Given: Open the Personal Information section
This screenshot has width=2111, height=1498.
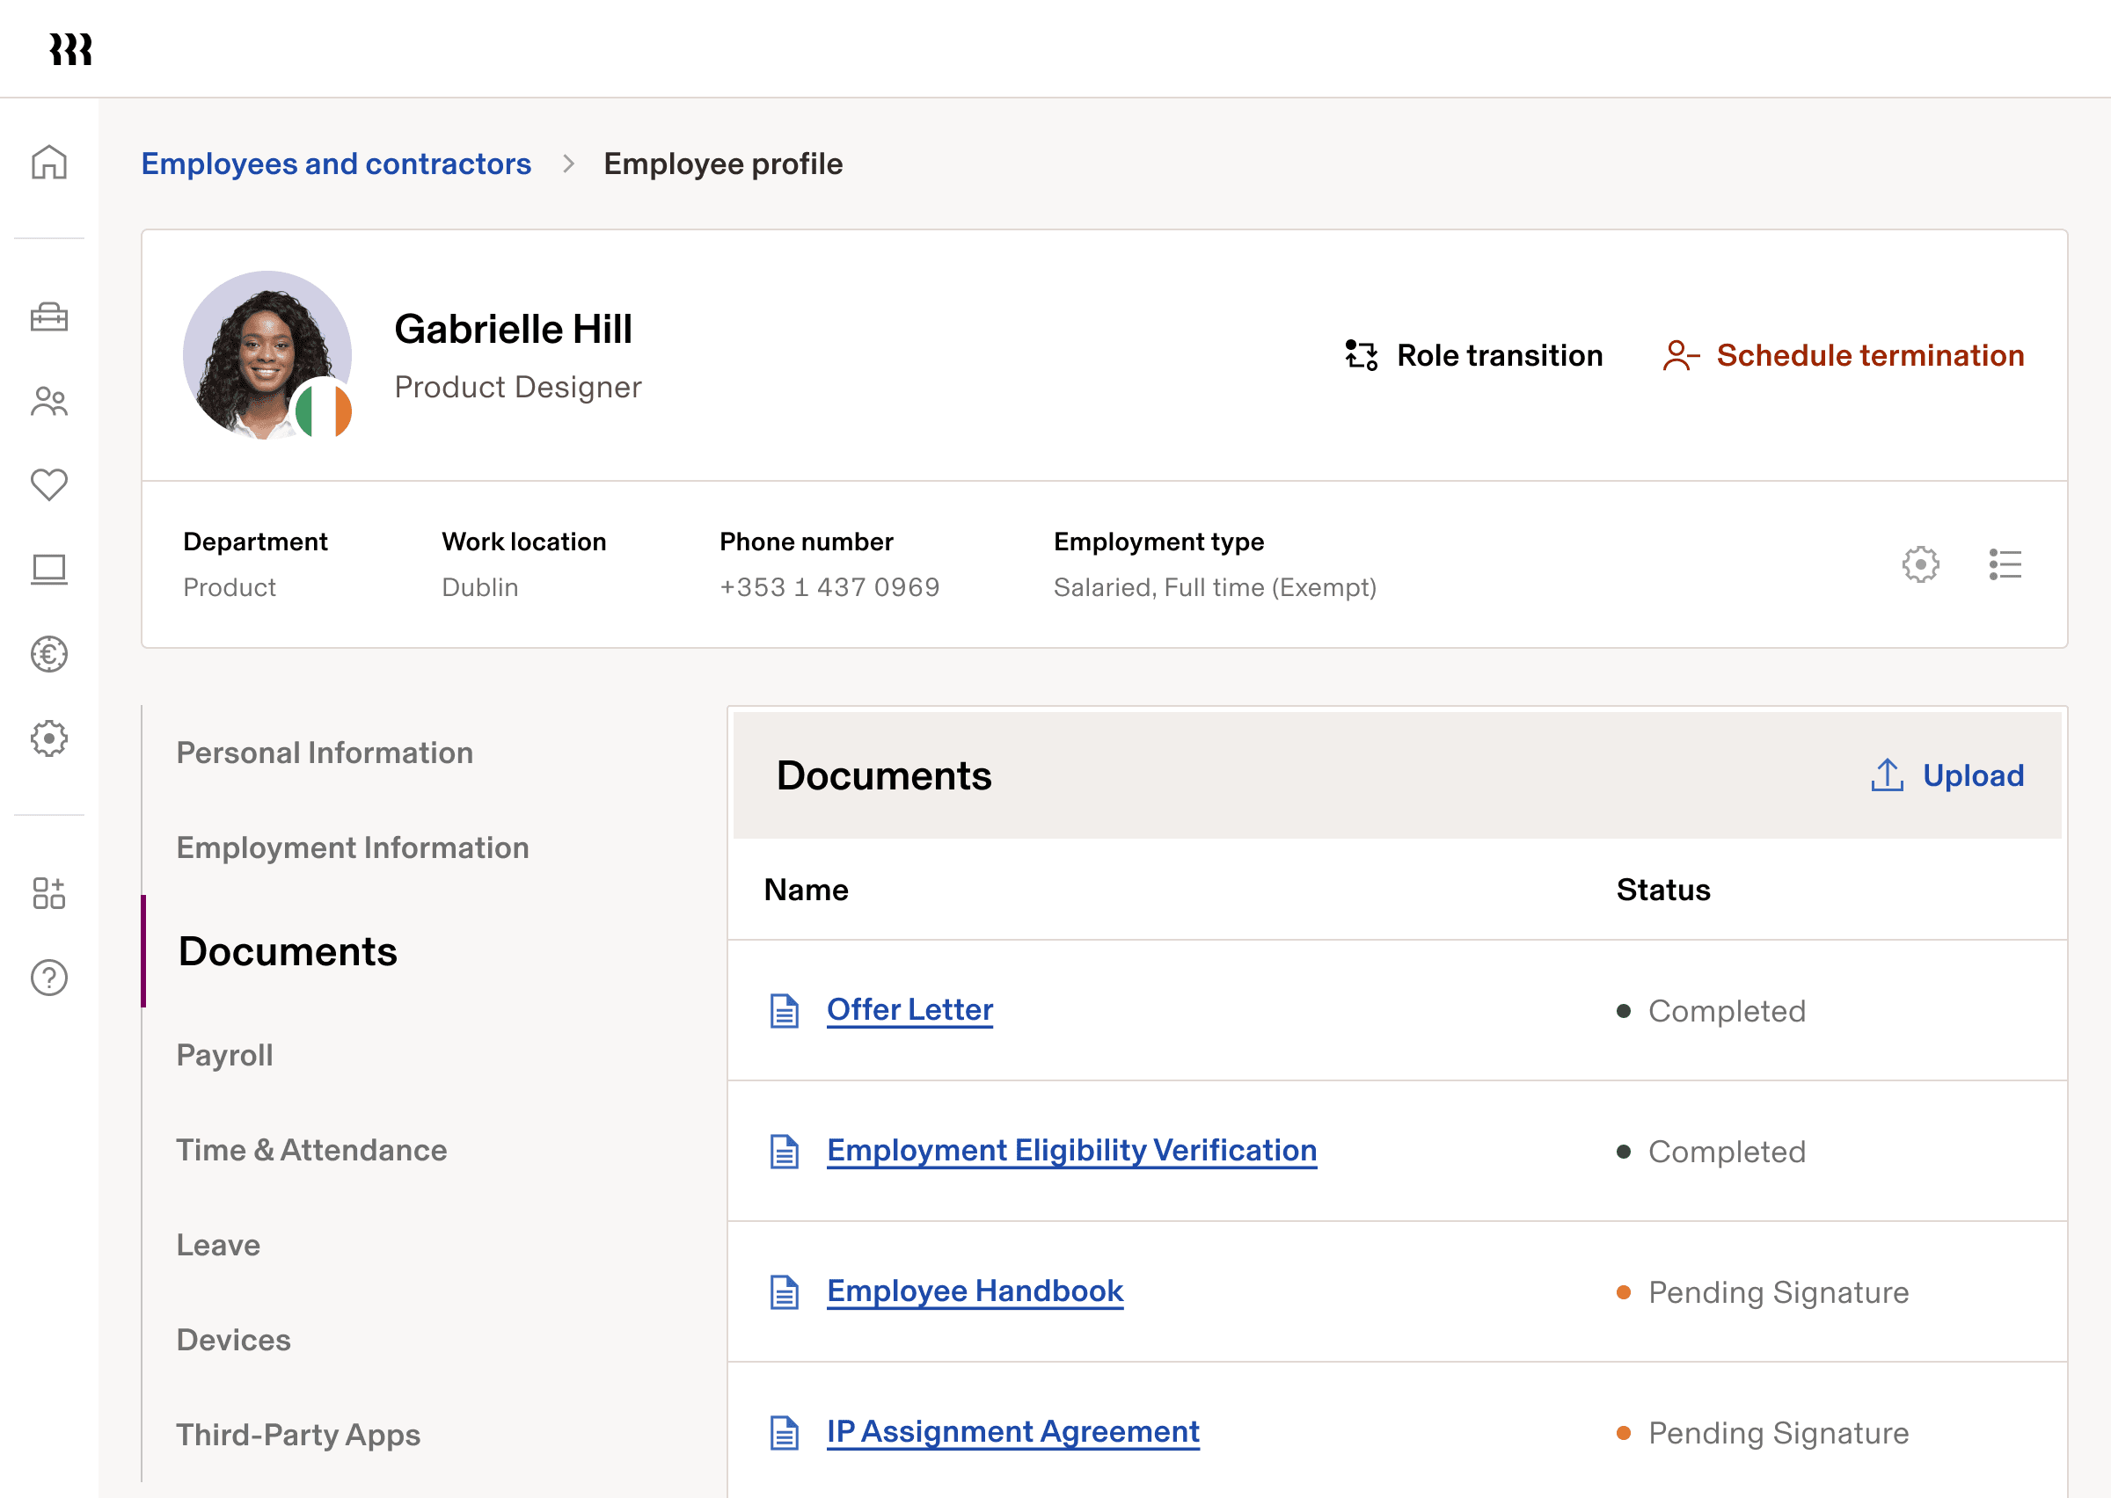Looking at the screenshot, I should click(324, 753).
